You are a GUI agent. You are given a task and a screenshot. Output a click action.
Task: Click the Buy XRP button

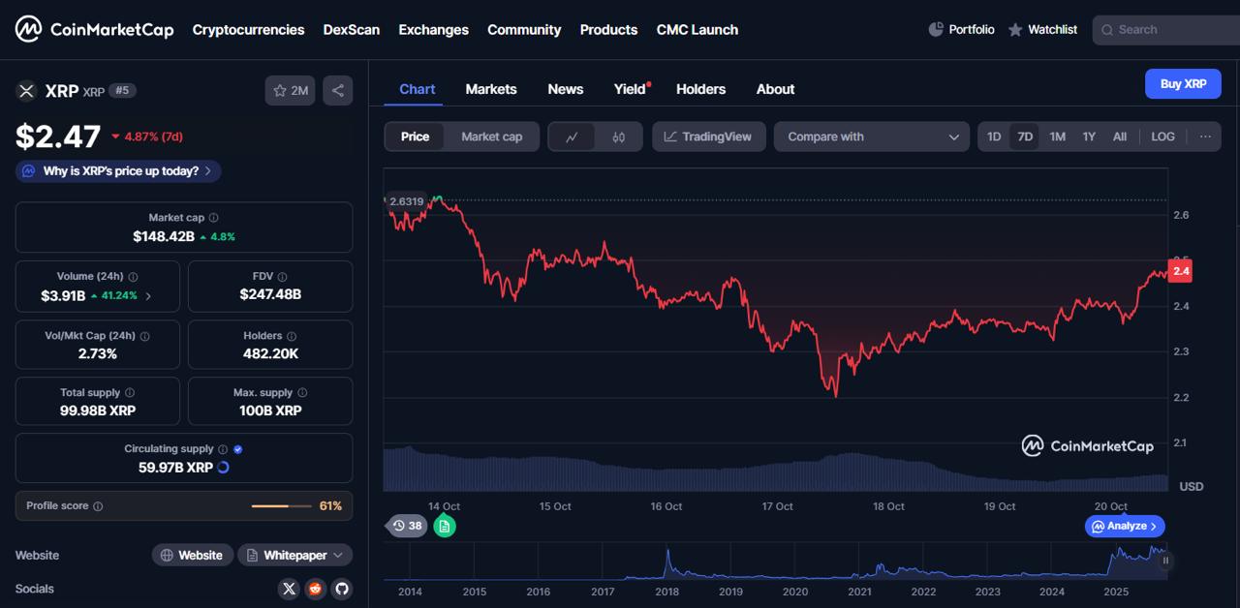[1183, 84]
